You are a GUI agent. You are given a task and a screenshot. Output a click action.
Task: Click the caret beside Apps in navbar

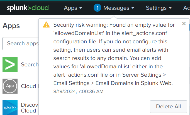pyautogui.click(x=81, y=8)
